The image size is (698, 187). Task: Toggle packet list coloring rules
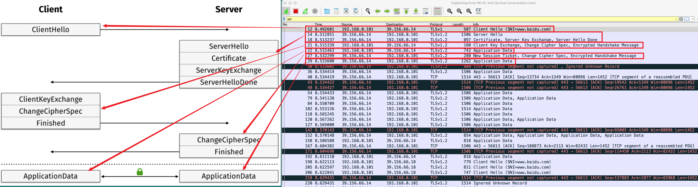(437, 11)
